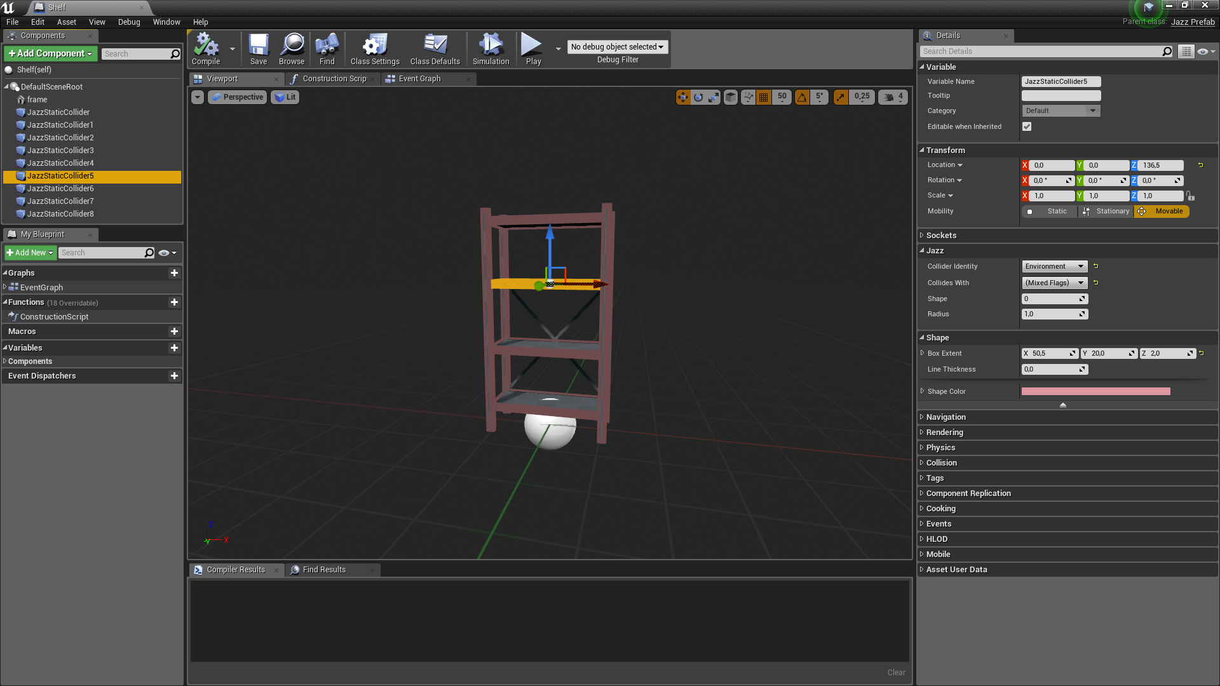Viewport: 1220px width, 686px height.
Task: Browse to asset in Content Browser
Action: pos(292,49)
